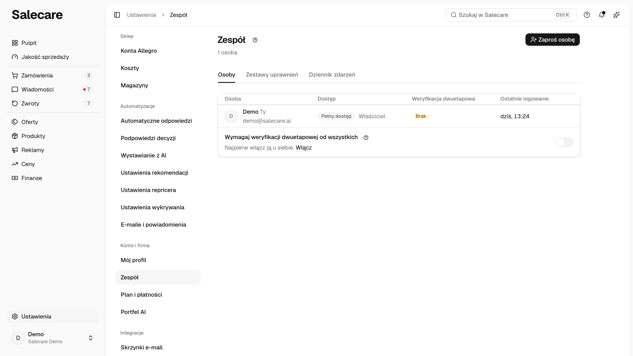This screenshot has width=633, height=356.
Task: Click the Weryfikacja dwuetapowa column header
Action: (x=443, y=99)
